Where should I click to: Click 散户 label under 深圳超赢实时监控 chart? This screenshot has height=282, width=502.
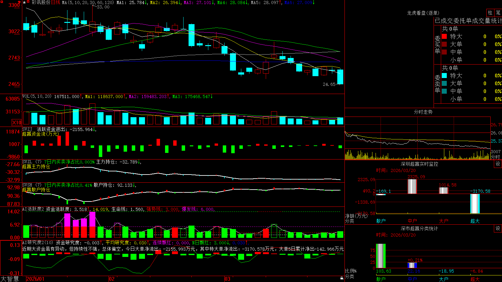pos(381,221)
